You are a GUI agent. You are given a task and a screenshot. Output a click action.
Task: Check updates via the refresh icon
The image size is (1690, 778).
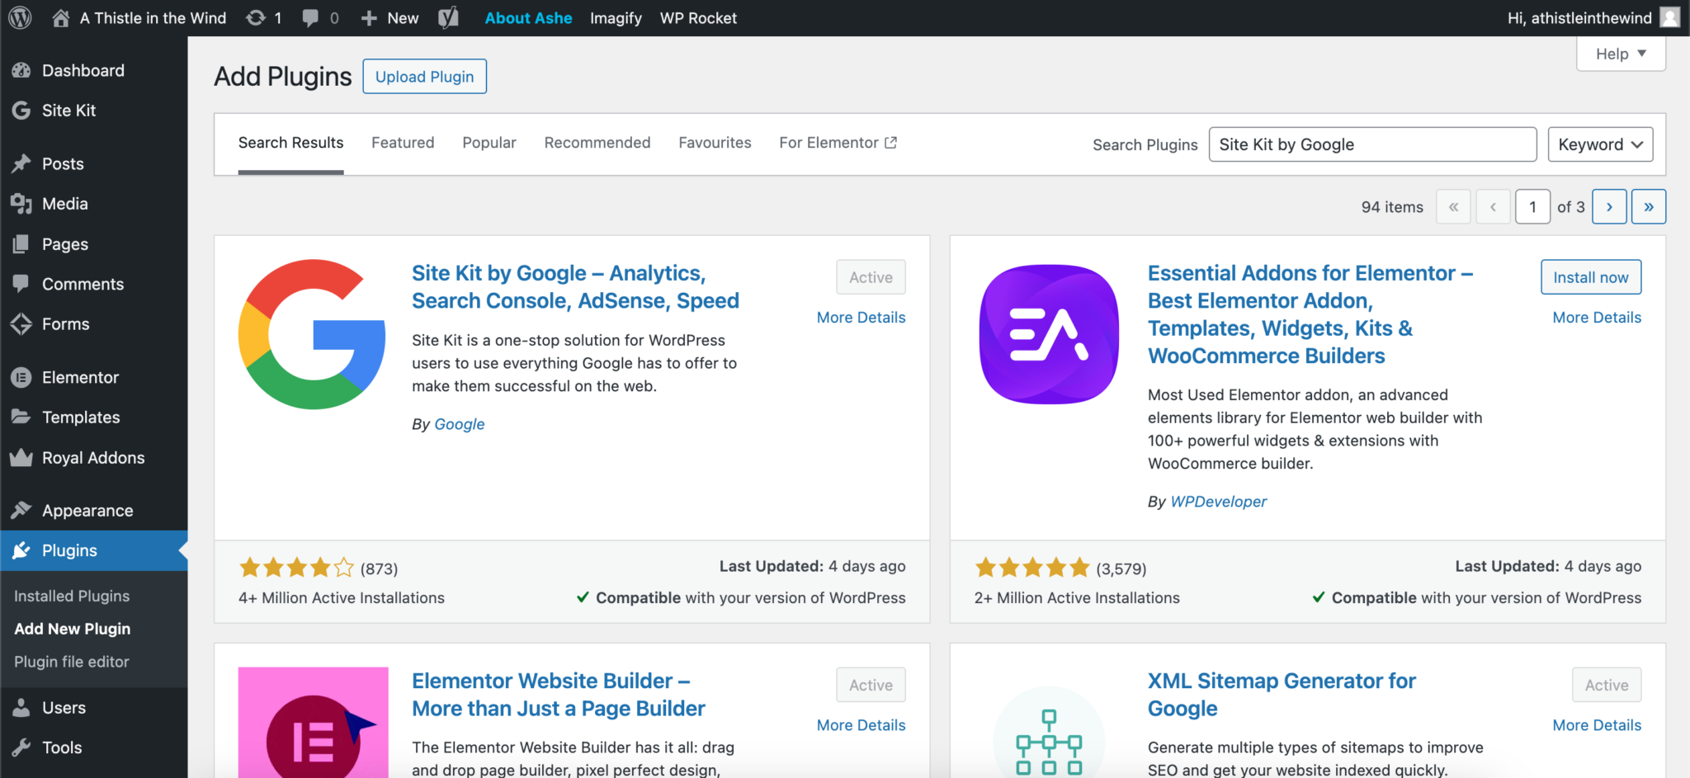pos(256,17)
